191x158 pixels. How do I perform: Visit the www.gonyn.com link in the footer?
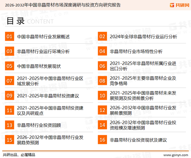(175, 155)
